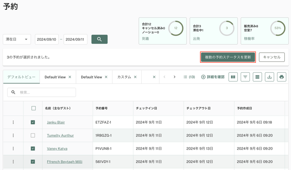Open three-dot menu for Janku Blair
Viewport: 291px width, 170px height.
[x=13, y=122]
